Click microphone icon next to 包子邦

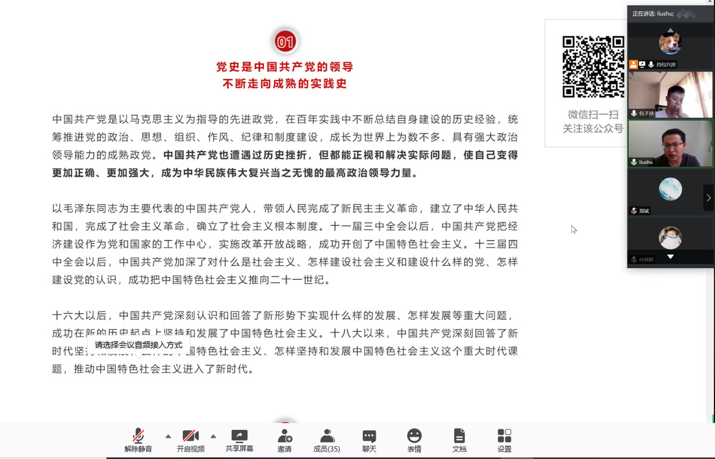(634, 113)
